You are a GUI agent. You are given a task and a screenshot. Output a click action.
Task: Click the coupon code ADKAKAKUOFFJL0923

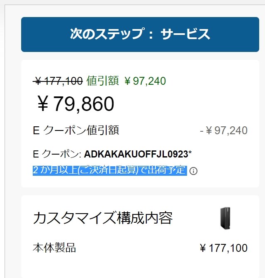click(x=136, y=154)
